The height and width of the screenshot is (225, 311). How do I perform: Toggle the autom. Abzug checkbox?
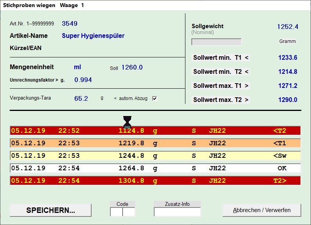click(154, 98)
